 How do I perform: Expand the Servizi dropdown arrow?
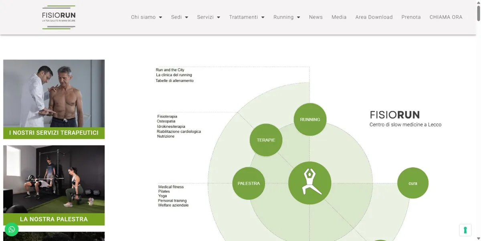click(x=218, y=17)
